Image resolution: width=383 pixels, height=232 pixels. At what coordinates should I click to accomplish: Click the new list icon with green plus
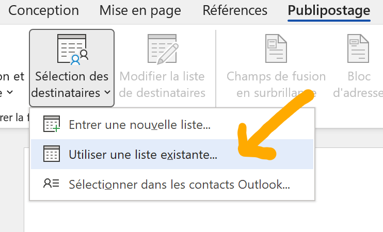coord(52,124)
